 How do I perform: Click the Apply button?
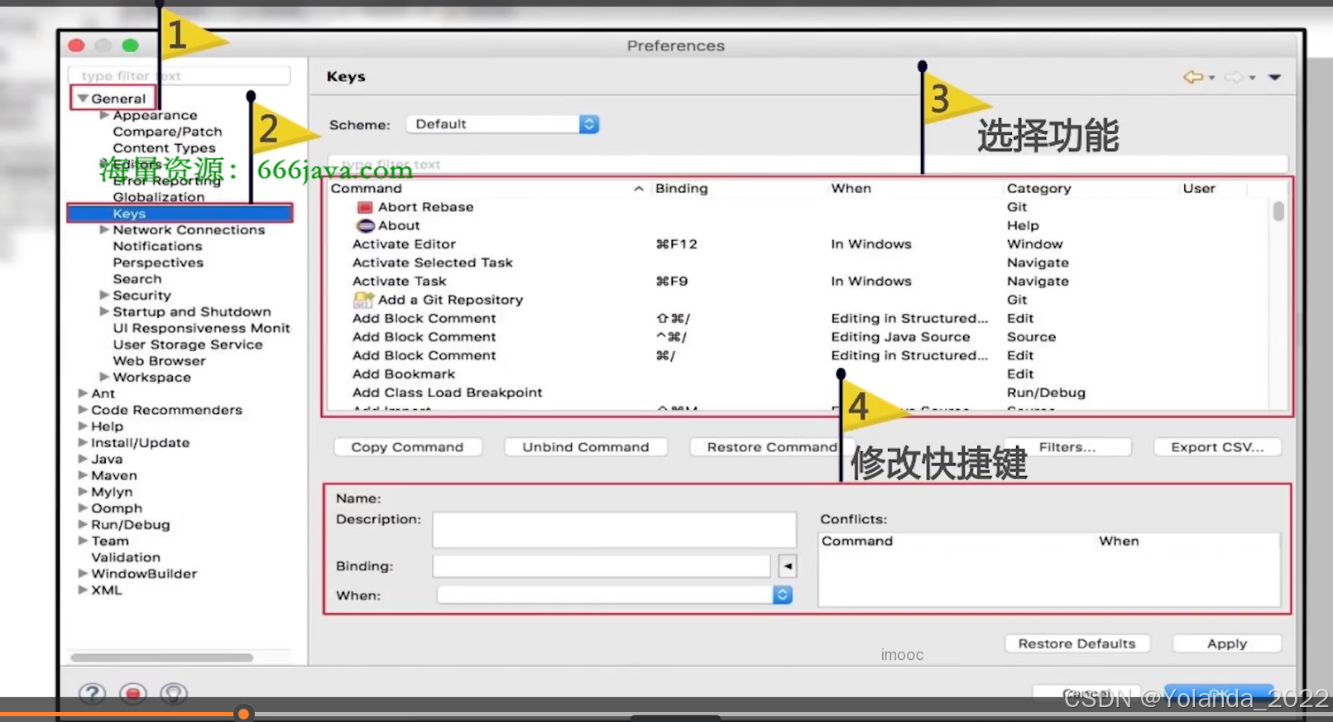[x=1227, y=643]
